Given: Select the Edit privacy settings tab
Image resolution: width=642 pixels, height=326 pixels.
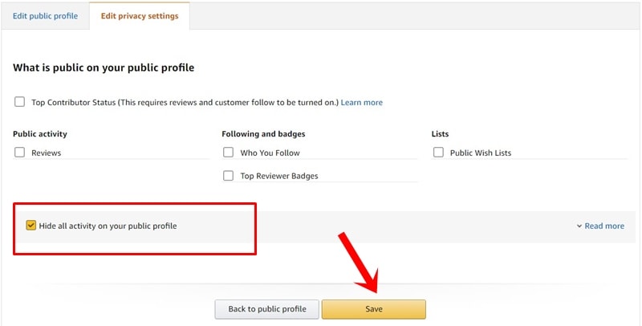Looking at the screenshot, I should (x=140, y=16).
